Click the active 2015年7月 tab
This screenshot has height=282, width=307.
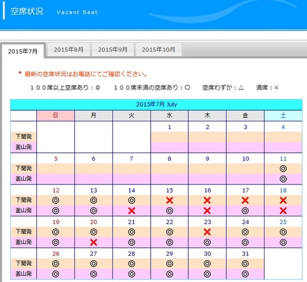coord(23,51)
